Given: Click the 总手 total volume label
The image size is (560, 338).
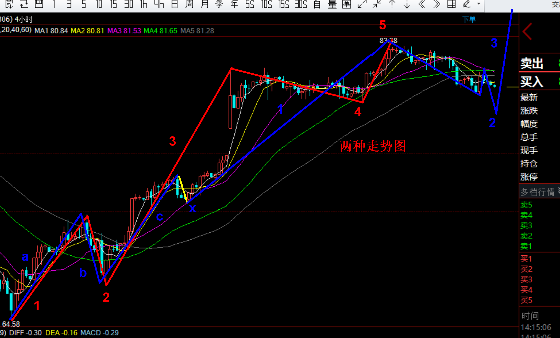Looking at the screenshot, I should 529,137.
